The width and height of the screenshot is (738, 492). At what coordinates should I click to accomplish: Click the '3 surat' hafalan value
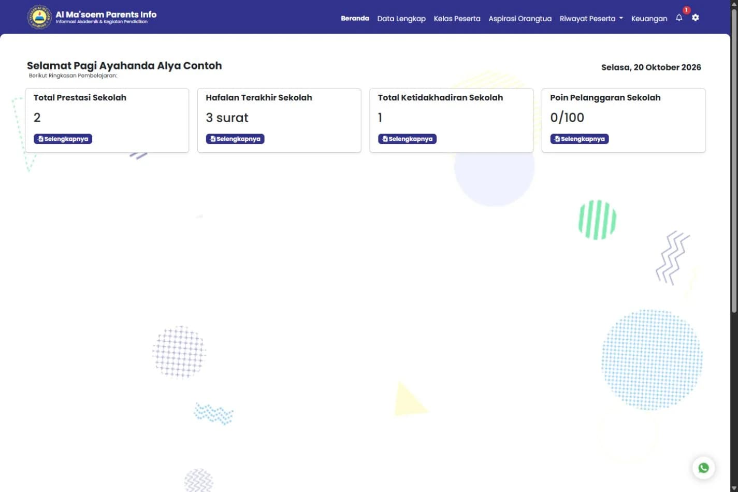(x=227, y=118)
